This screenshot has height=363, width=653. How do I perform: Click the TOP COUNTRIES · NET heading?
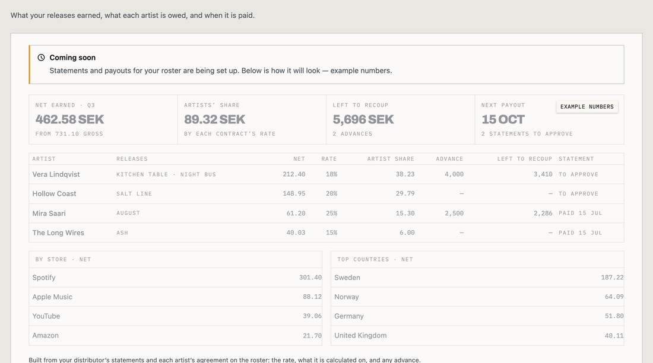pos(375,259)
